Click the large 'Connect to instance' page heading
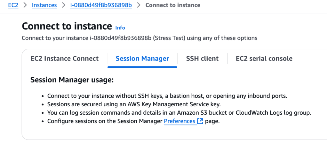327x142 pixels. pos(67,26)
